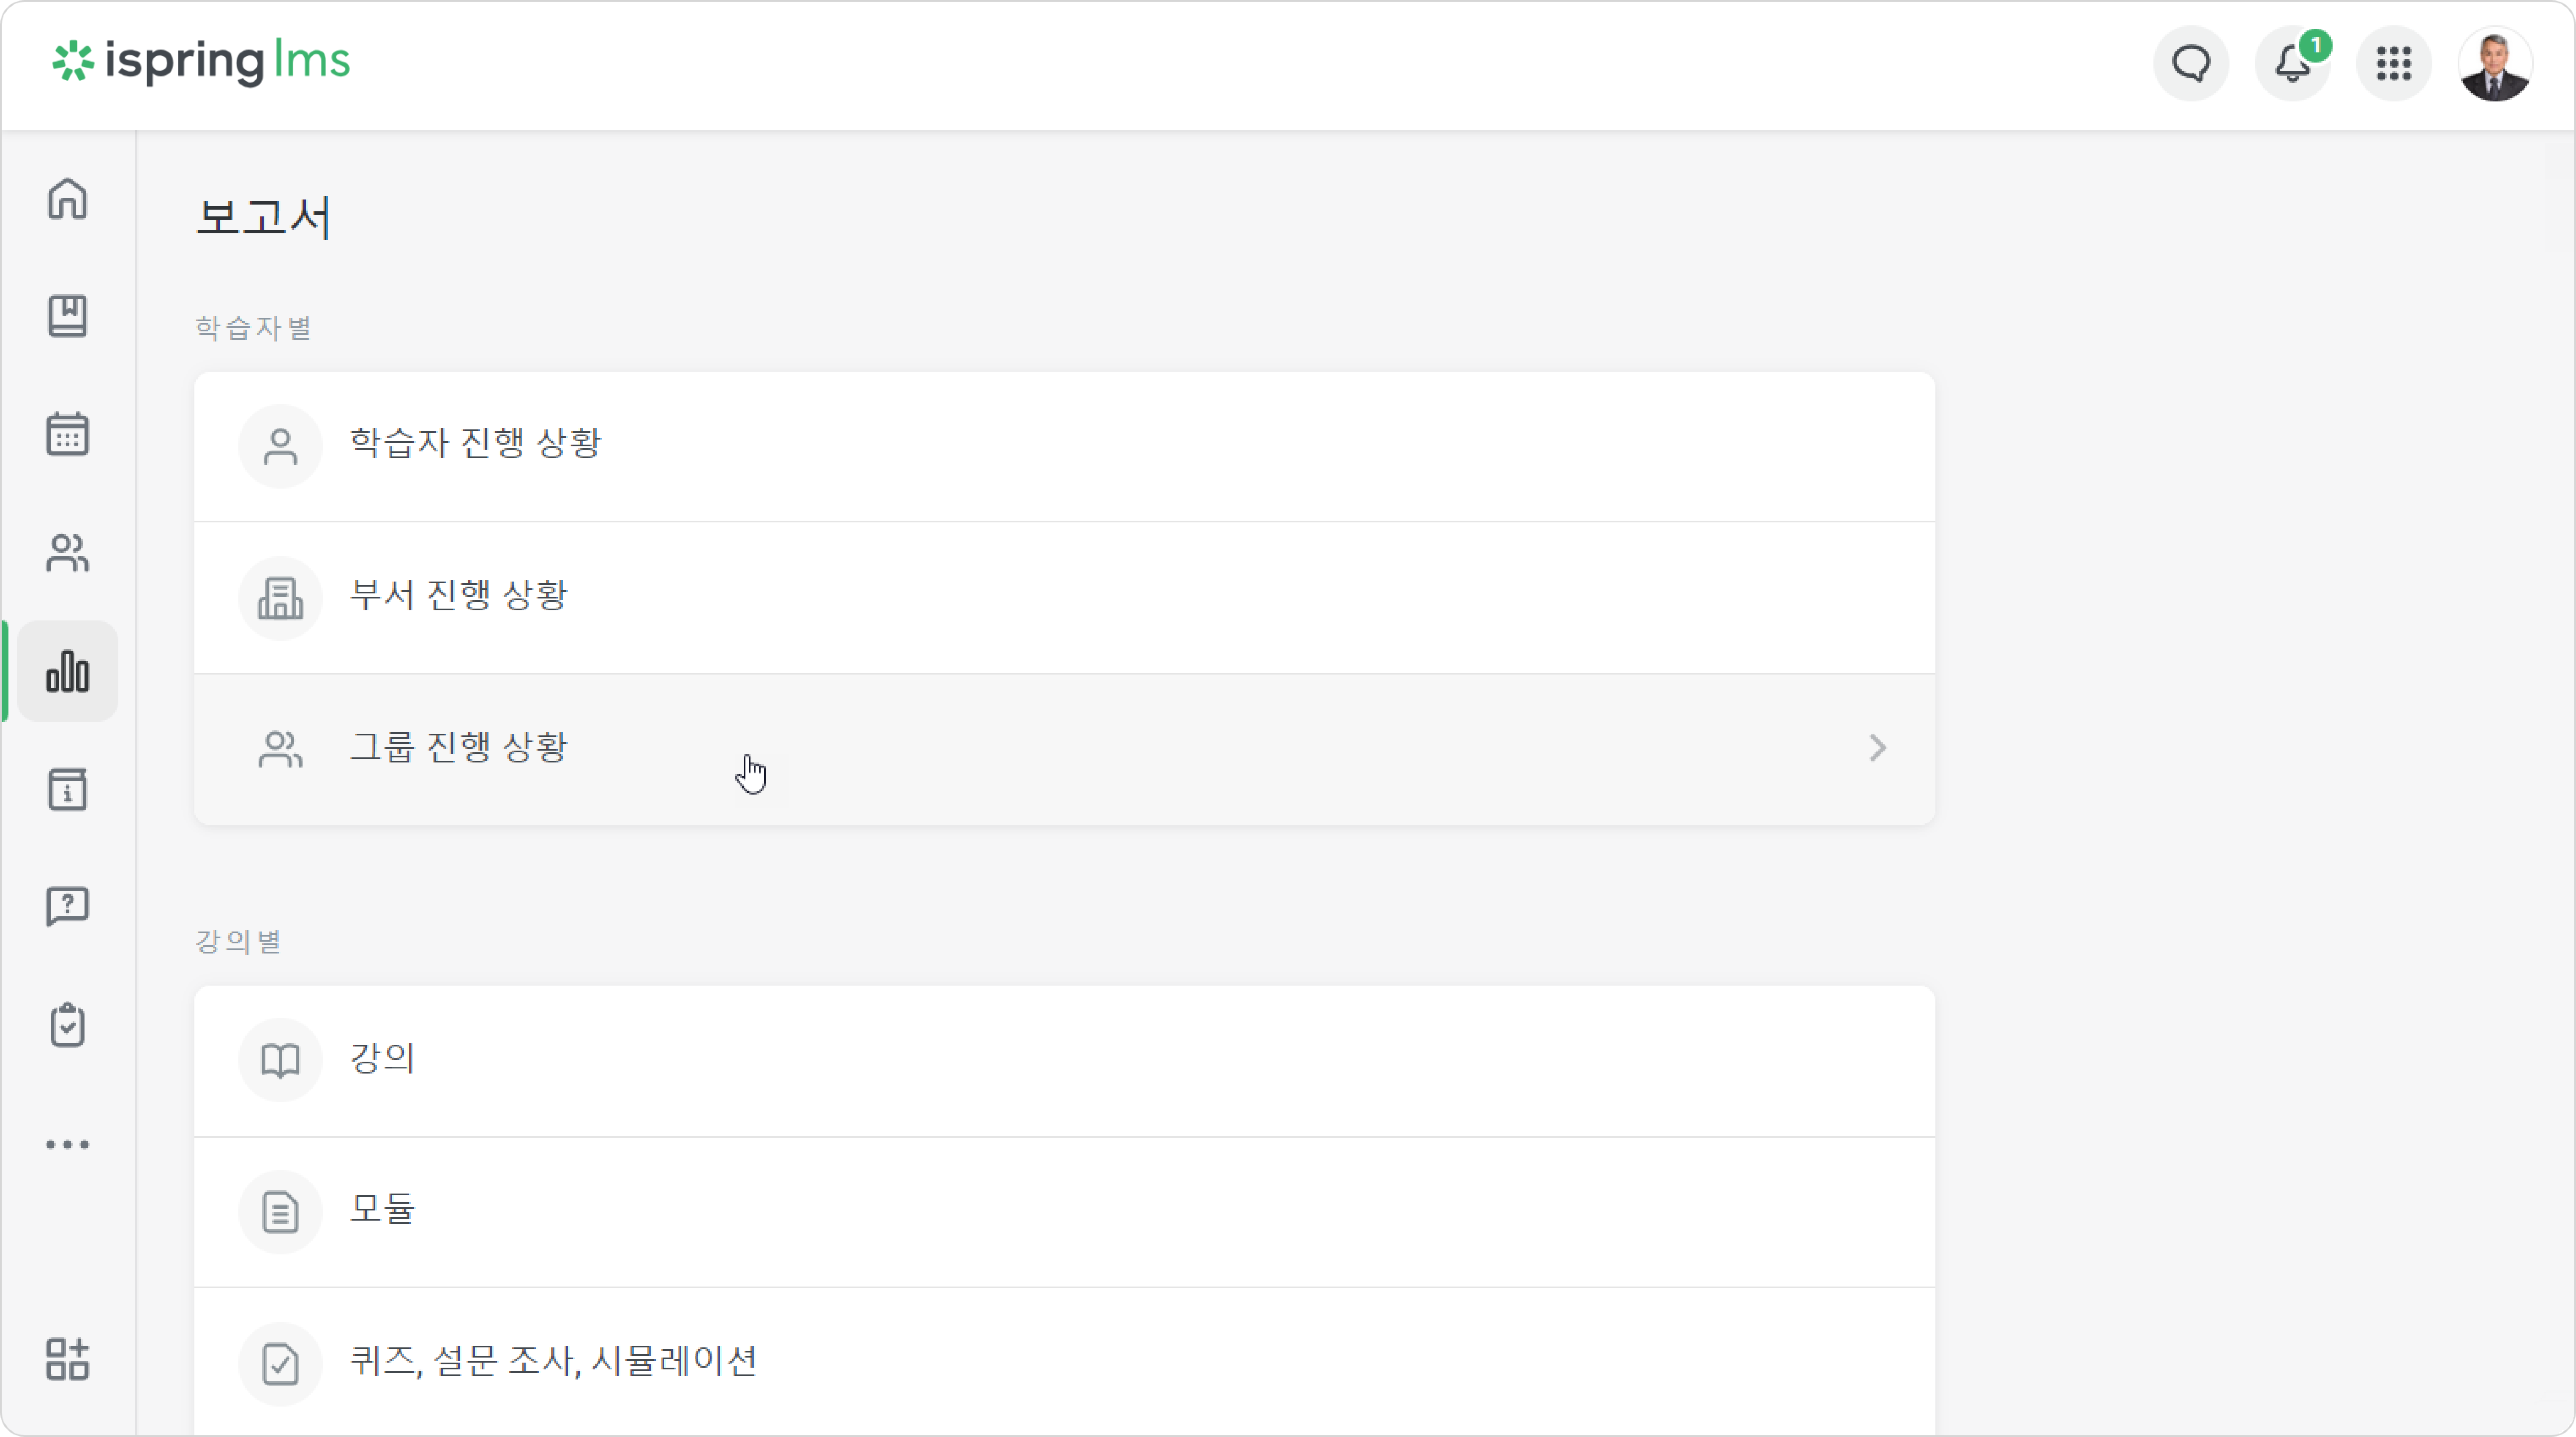Open the clipboard check tasks icon
This screenshot has height=1437, width=2576.
[x=67, y=1025]
